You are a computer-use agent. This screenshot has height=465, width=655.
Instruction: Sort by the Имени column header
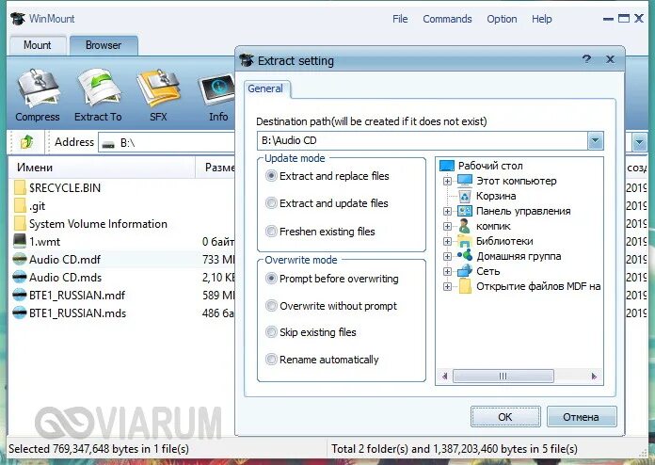coord(102,168)
